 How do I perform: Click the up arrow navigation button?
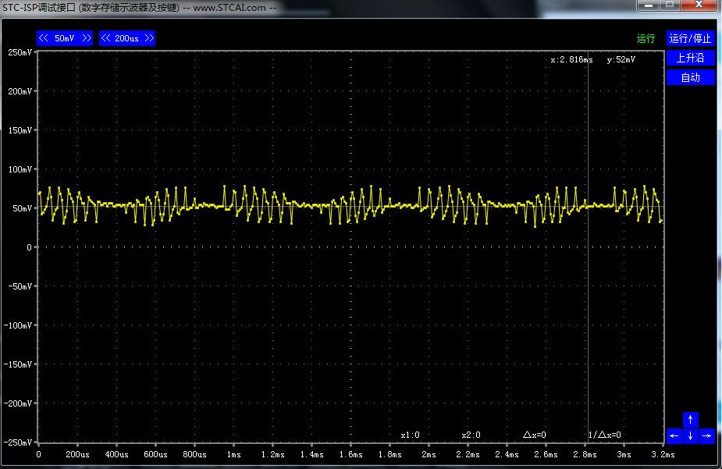pyautogui.click(x=690, y=419)
